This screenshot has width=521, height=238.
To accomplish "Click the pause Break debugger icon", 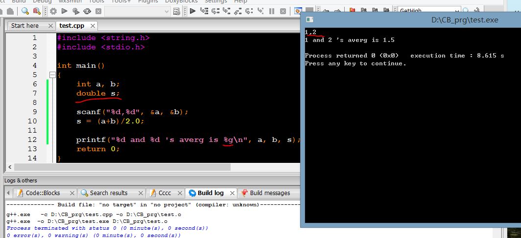I will pos(272,11).
